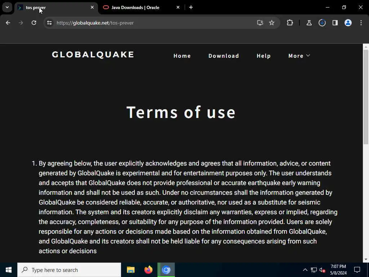Show hidden system tray icons
The width and height of the screenshot is (369, 277).
tap(305, 270)
